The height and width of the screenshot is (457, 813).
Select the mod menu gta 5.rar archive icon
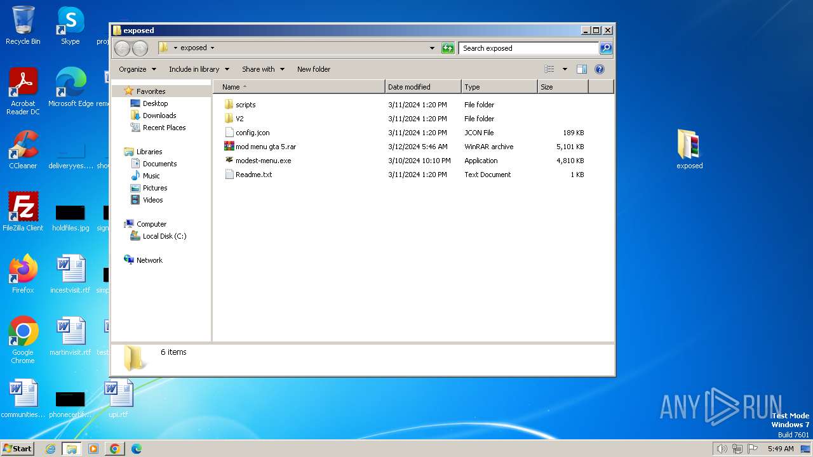229,147
